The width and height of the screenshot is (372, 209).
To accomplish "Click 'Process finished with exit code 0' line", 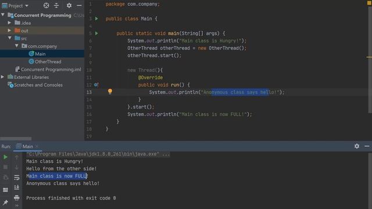I will click(x=71, y=198).
